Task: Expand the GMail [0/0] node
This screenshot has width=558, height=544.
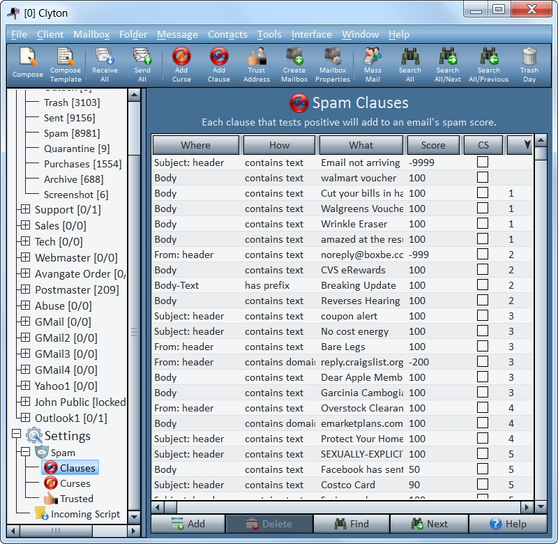Action: (x=25, y=321)
